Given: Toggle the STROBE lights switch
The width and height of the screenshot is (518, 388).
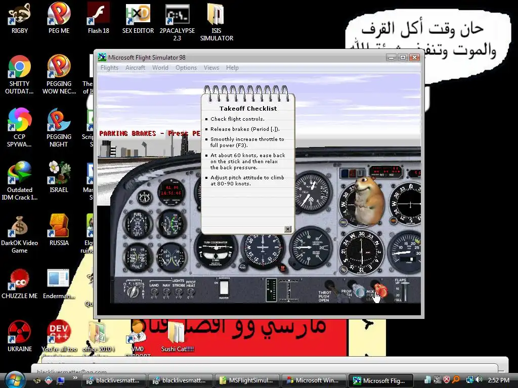Looking at the screenshot, I should tap(179, 292).
